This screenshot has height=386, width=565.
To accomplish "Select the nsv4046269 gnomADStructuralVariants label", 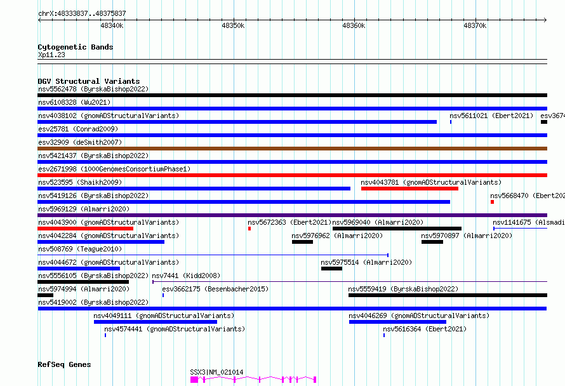I will point(419,316).
